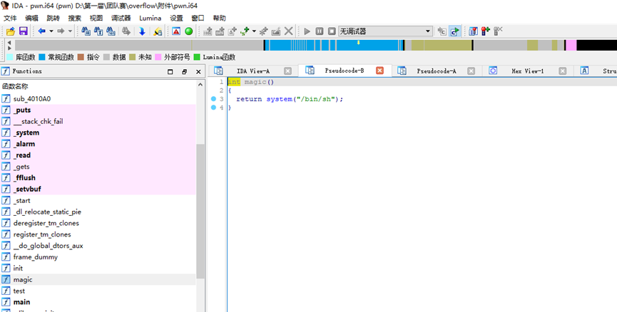The image size is (617, 312).
Task: Expand the forward arrow history dropdown
Action: (70, 31)
